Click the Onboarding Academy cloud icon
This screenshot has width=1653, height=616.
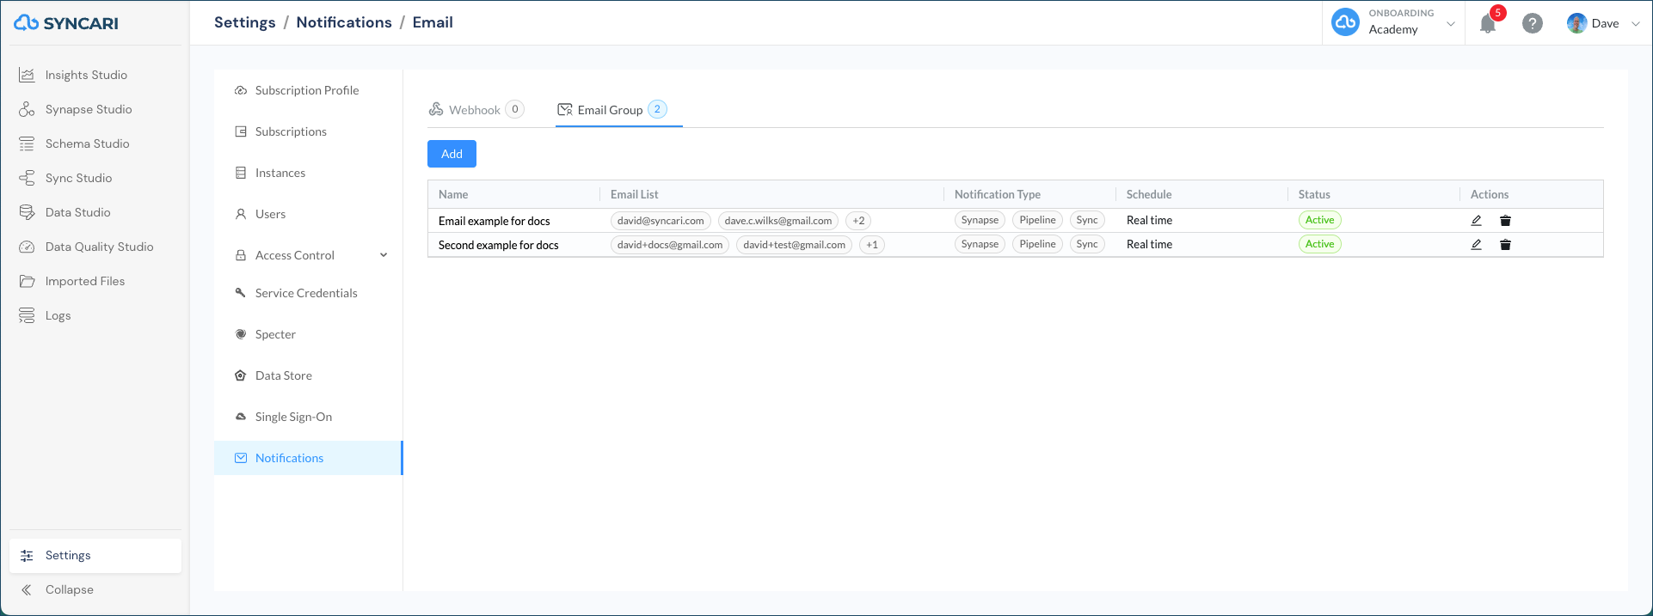click(1345, 22)
